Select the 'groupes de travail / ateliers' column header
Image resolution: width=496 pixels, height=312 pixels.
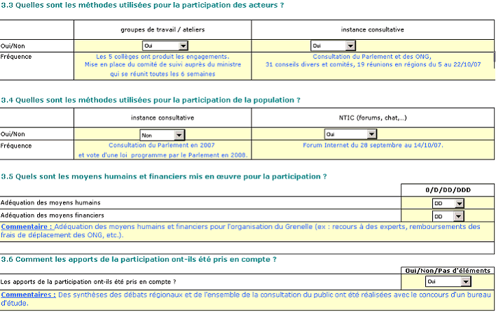pyautogui.click(x=163, y=30)
